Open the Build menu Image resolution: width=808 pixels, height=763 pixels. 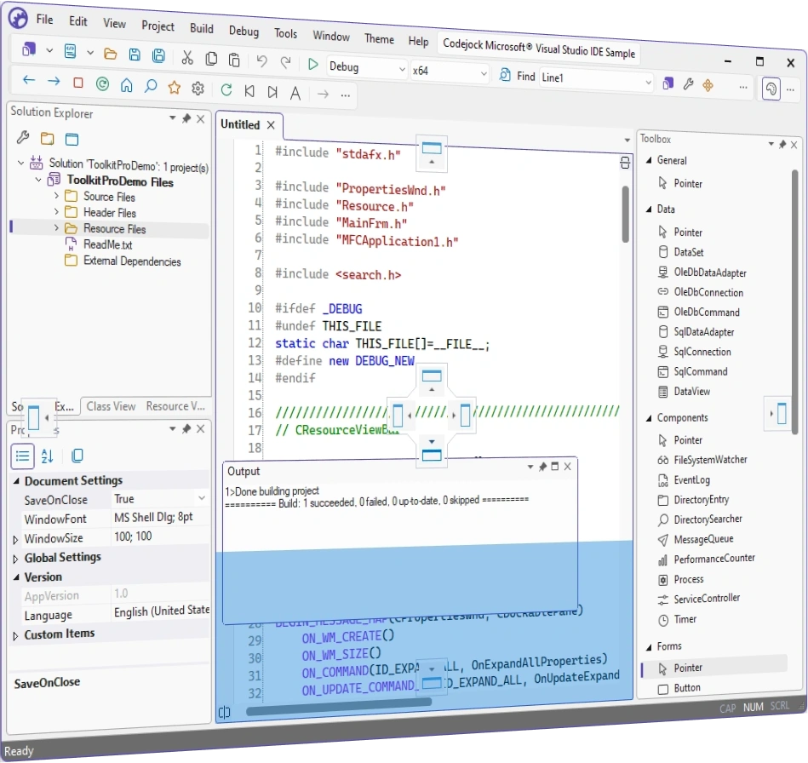click(x=202, y=28)
